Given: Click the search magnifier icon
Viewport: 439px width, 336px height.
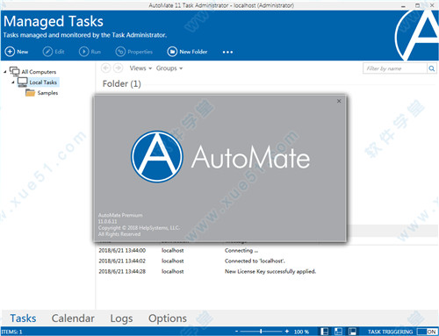Looking at the screenshot, I should [x=431, y=68].
